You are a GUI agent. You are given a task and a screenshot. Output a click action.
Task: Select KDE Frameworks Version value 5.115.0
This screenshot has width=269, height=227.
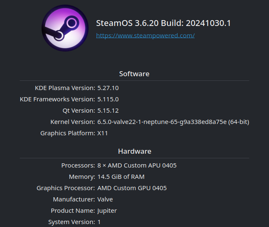108,99
